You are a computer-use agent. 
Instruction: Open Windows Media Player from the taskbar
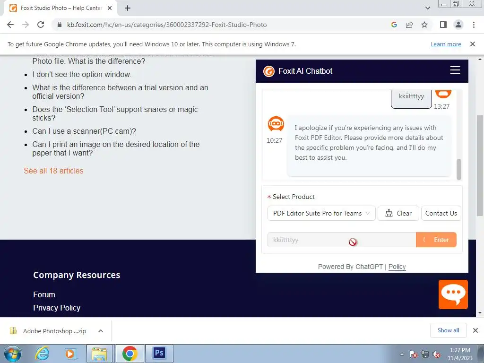[70, 354]
